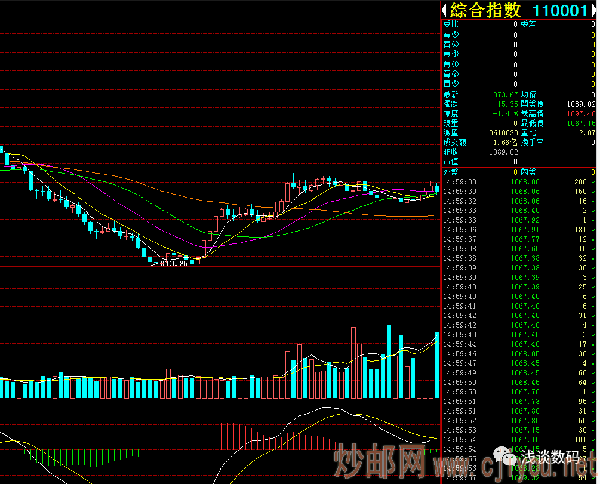Click the 委比 label in order panel
This screenshot has width=600, height=484.
451,24
